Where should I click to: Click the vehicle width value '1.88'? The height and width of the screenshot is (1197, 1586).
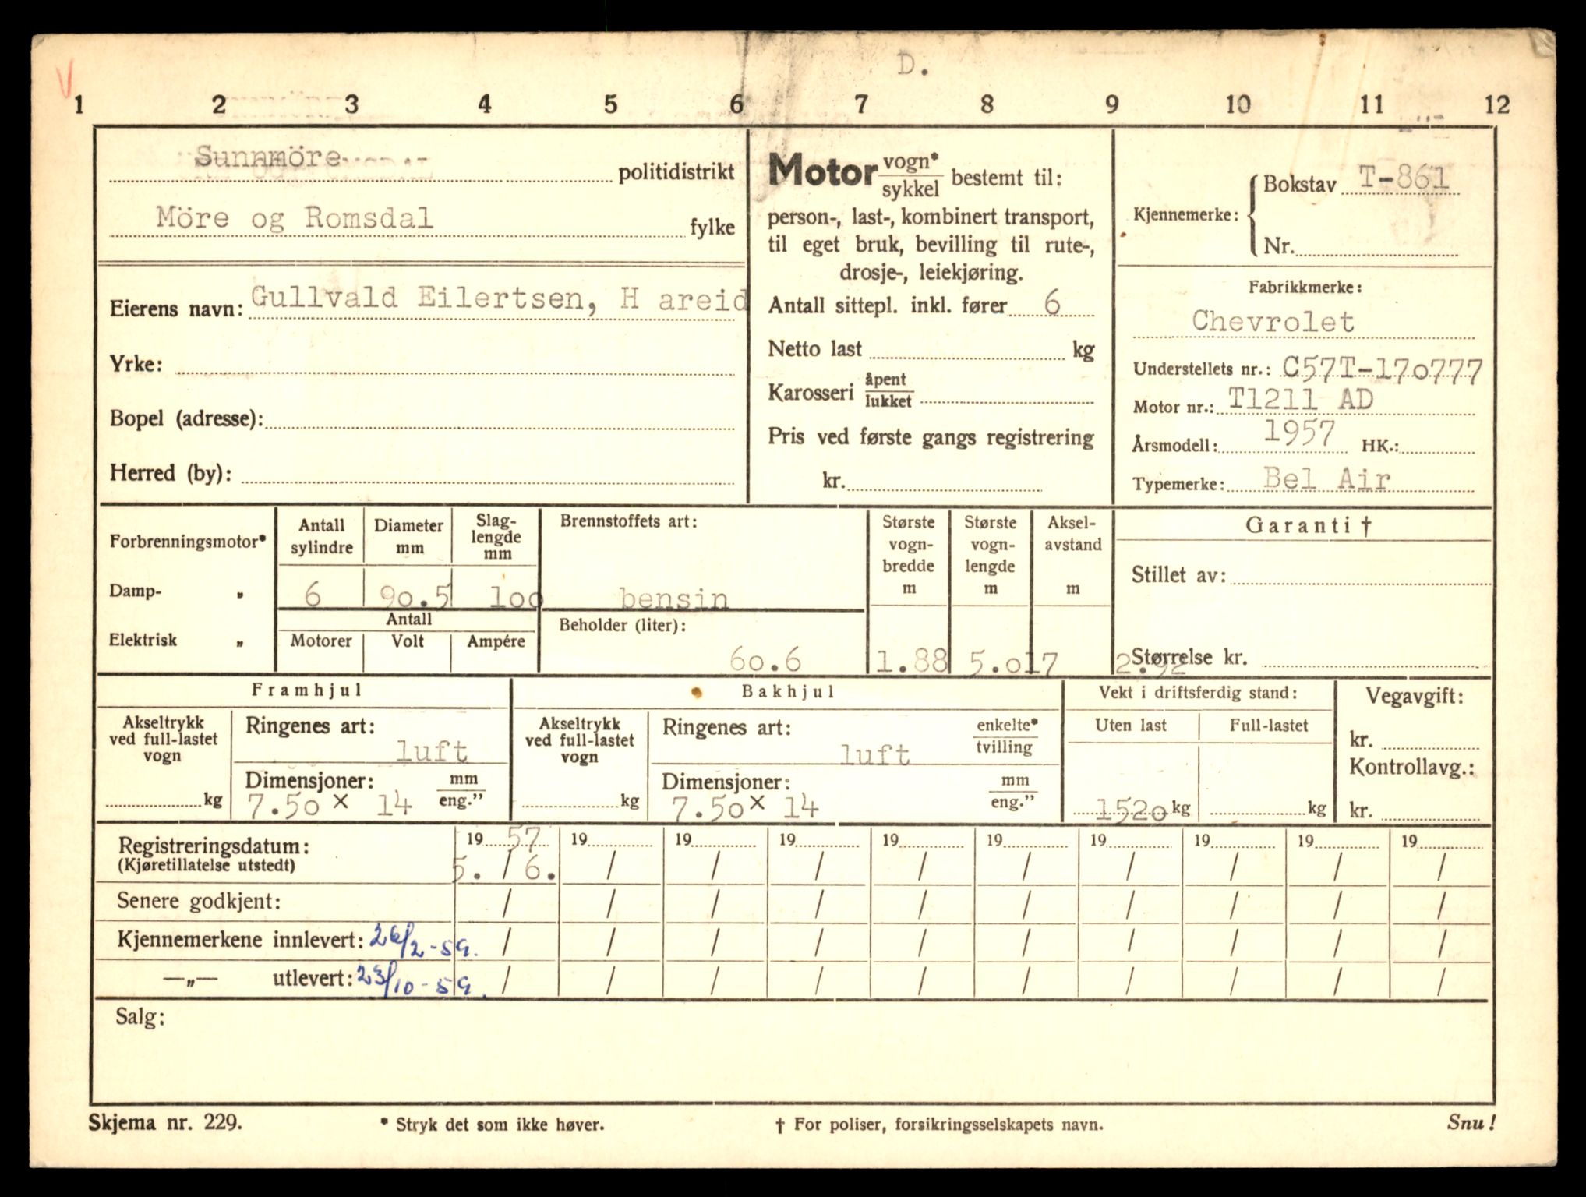[911, 662]
